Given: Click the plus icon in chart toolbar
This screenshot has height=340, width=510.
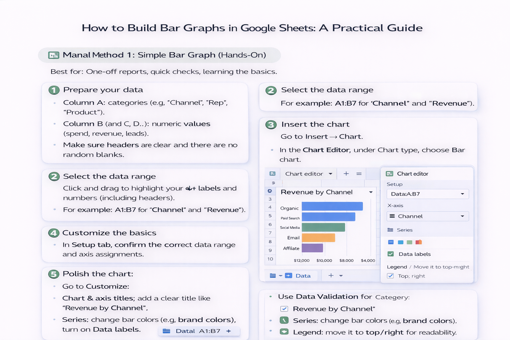Looking at the screenshot, I should pyautogui.click(x=346, y=174).
